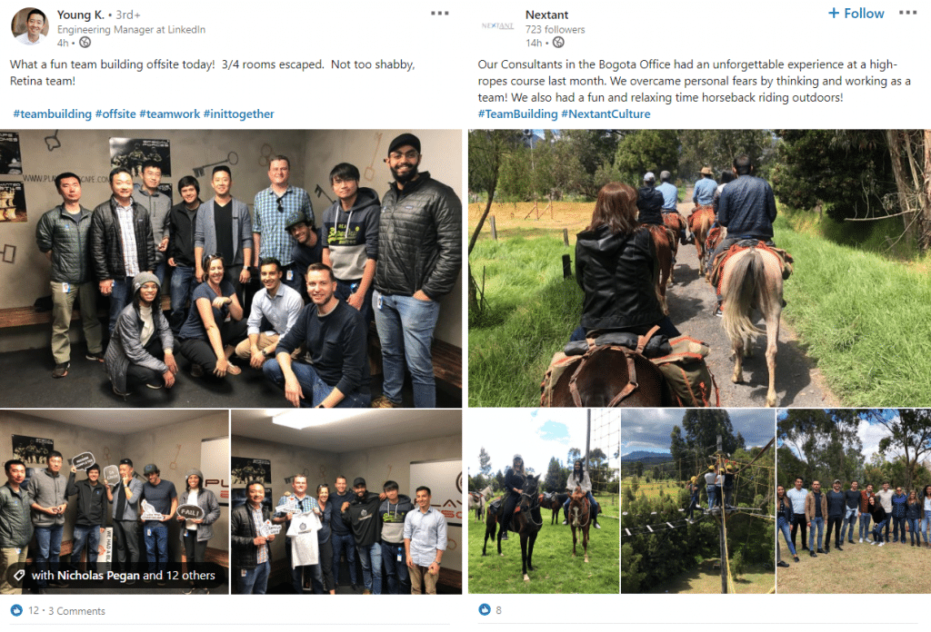This screenshot has width=931, height=632.
Task: Click the globe visibility icon under Young K.
Action: (x=85, y=43)
